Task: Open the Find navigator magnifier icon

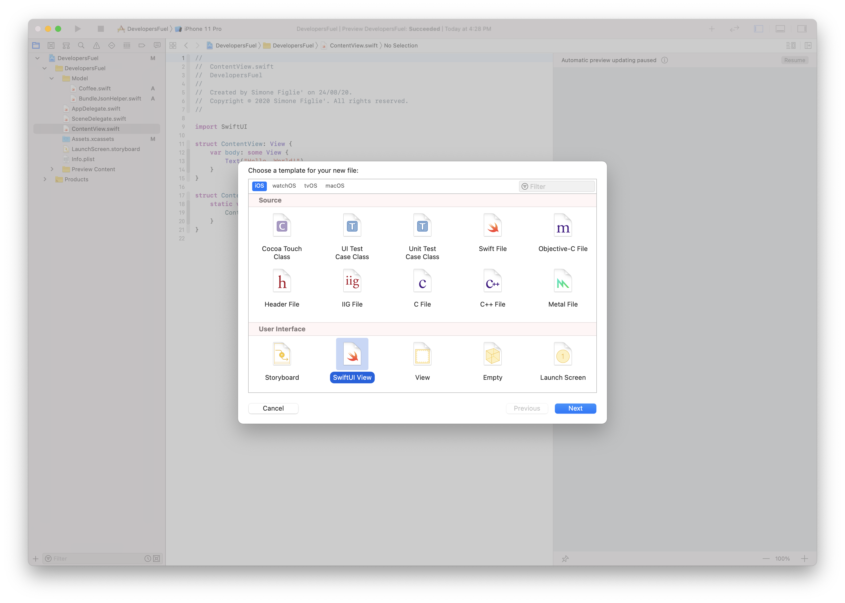Action: pos(81,45)
